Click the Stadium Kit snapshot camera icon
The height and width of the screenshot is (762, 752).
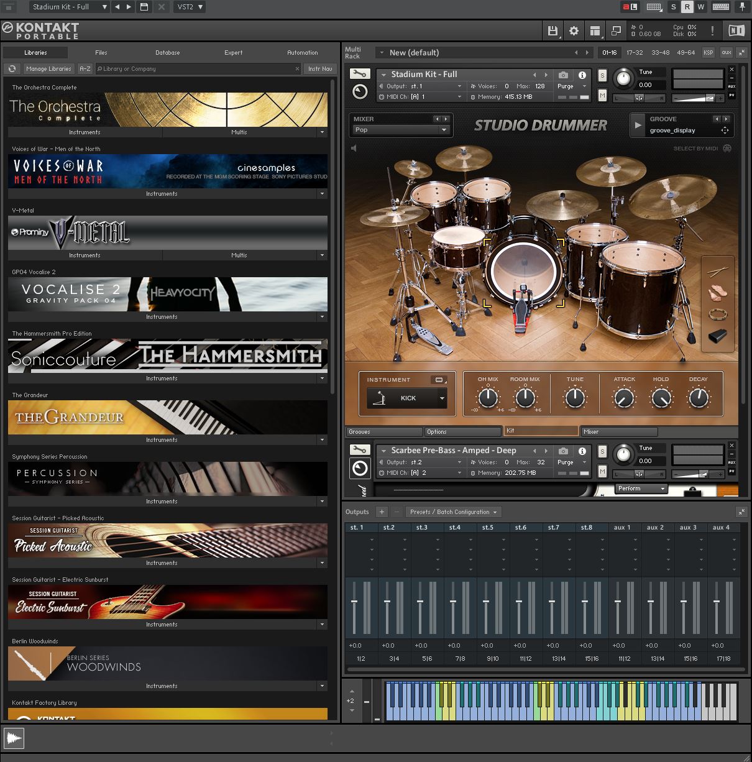(563, 75)
